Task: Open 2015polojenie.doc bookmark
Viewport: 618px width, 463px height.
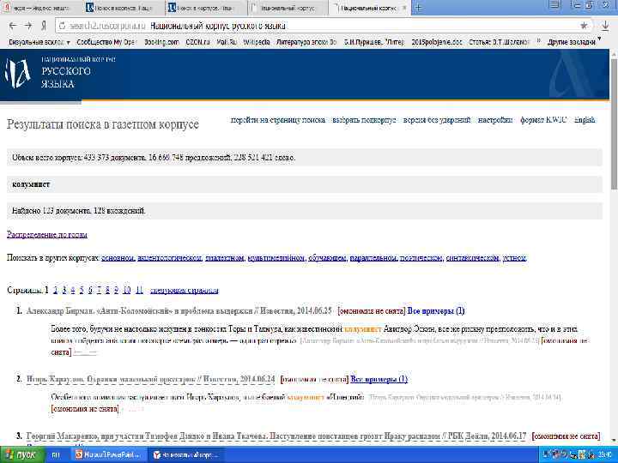Action: coord(437,42)
